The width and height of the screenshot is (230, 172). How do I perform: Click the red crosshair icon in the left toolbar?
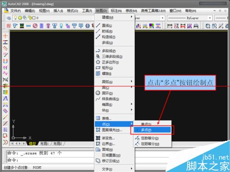5,36
